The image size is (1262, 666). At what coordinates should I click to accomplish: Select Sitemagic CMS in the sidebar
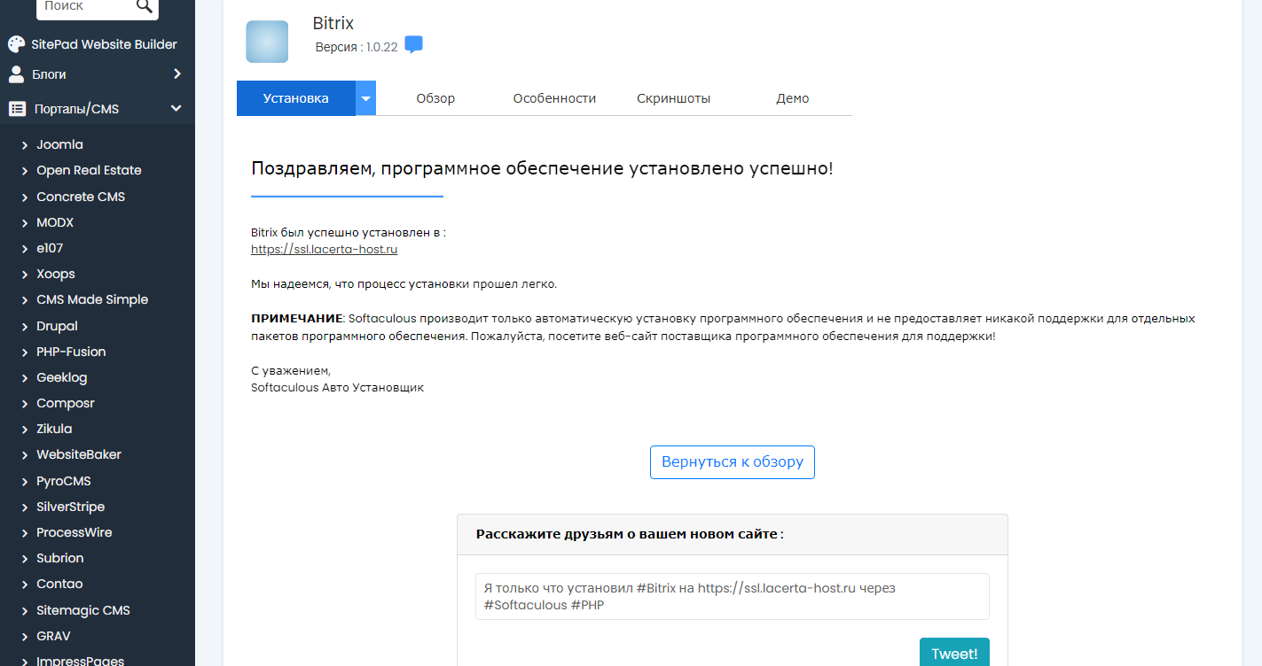pyautogui.click(x=83, y=610)
